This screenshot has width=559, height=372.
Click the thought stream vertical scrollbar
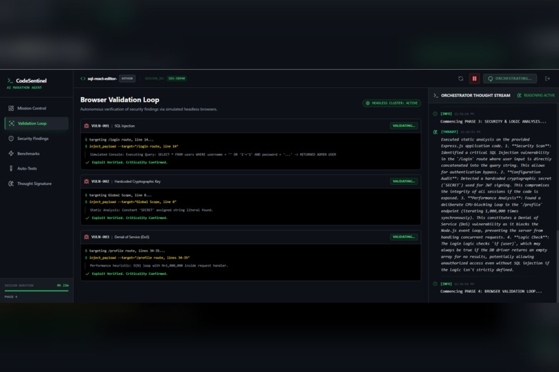pos(557,266)
